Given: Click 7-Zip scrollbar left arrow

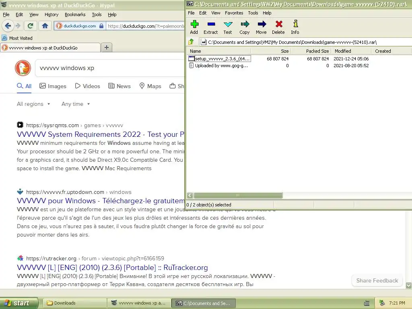Looking at the screenshot, I should pos(190,195).
